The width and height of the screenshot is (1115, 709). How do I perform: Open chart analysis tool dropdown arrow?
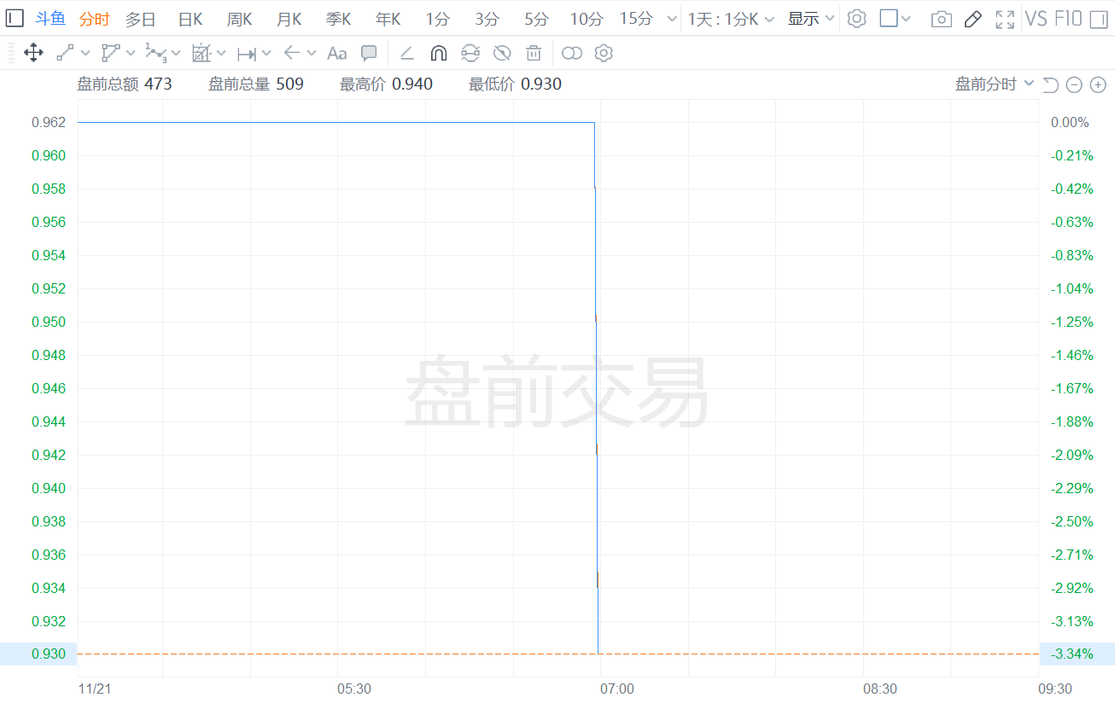[x=221, y=54]
